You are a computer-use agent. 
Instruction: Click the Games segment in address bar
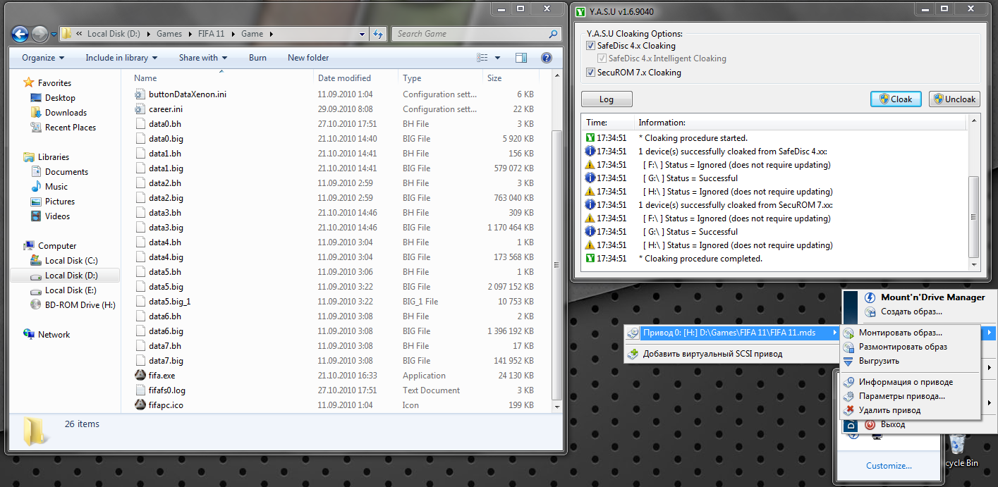(x=169, y=34)
